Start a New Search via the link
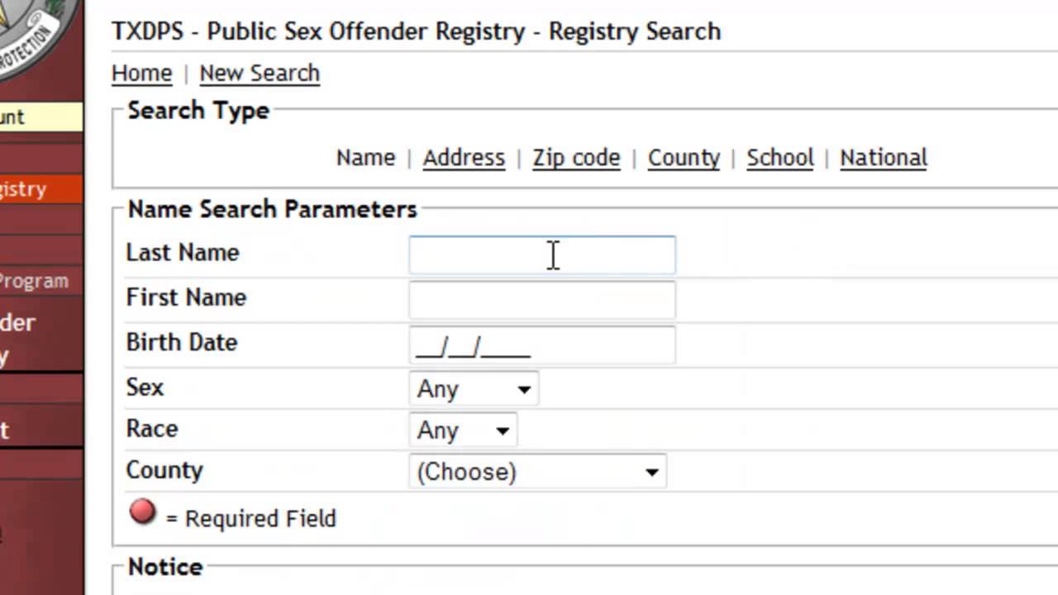1058x595 pixels. click(259, 74)
